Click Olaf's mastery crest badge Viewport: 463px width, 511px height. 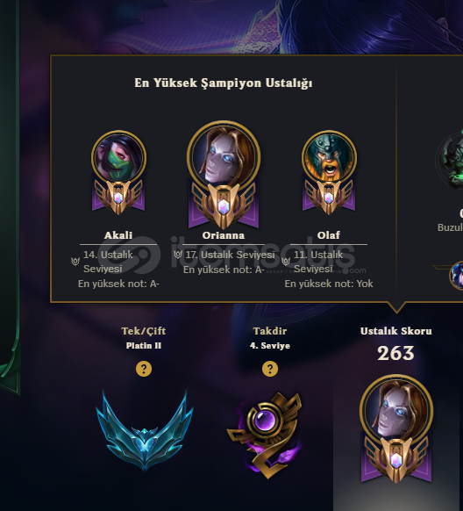click(329, 197)
